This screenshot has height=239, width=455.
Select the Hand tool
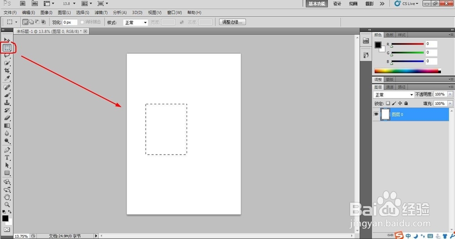pos(7,197)
